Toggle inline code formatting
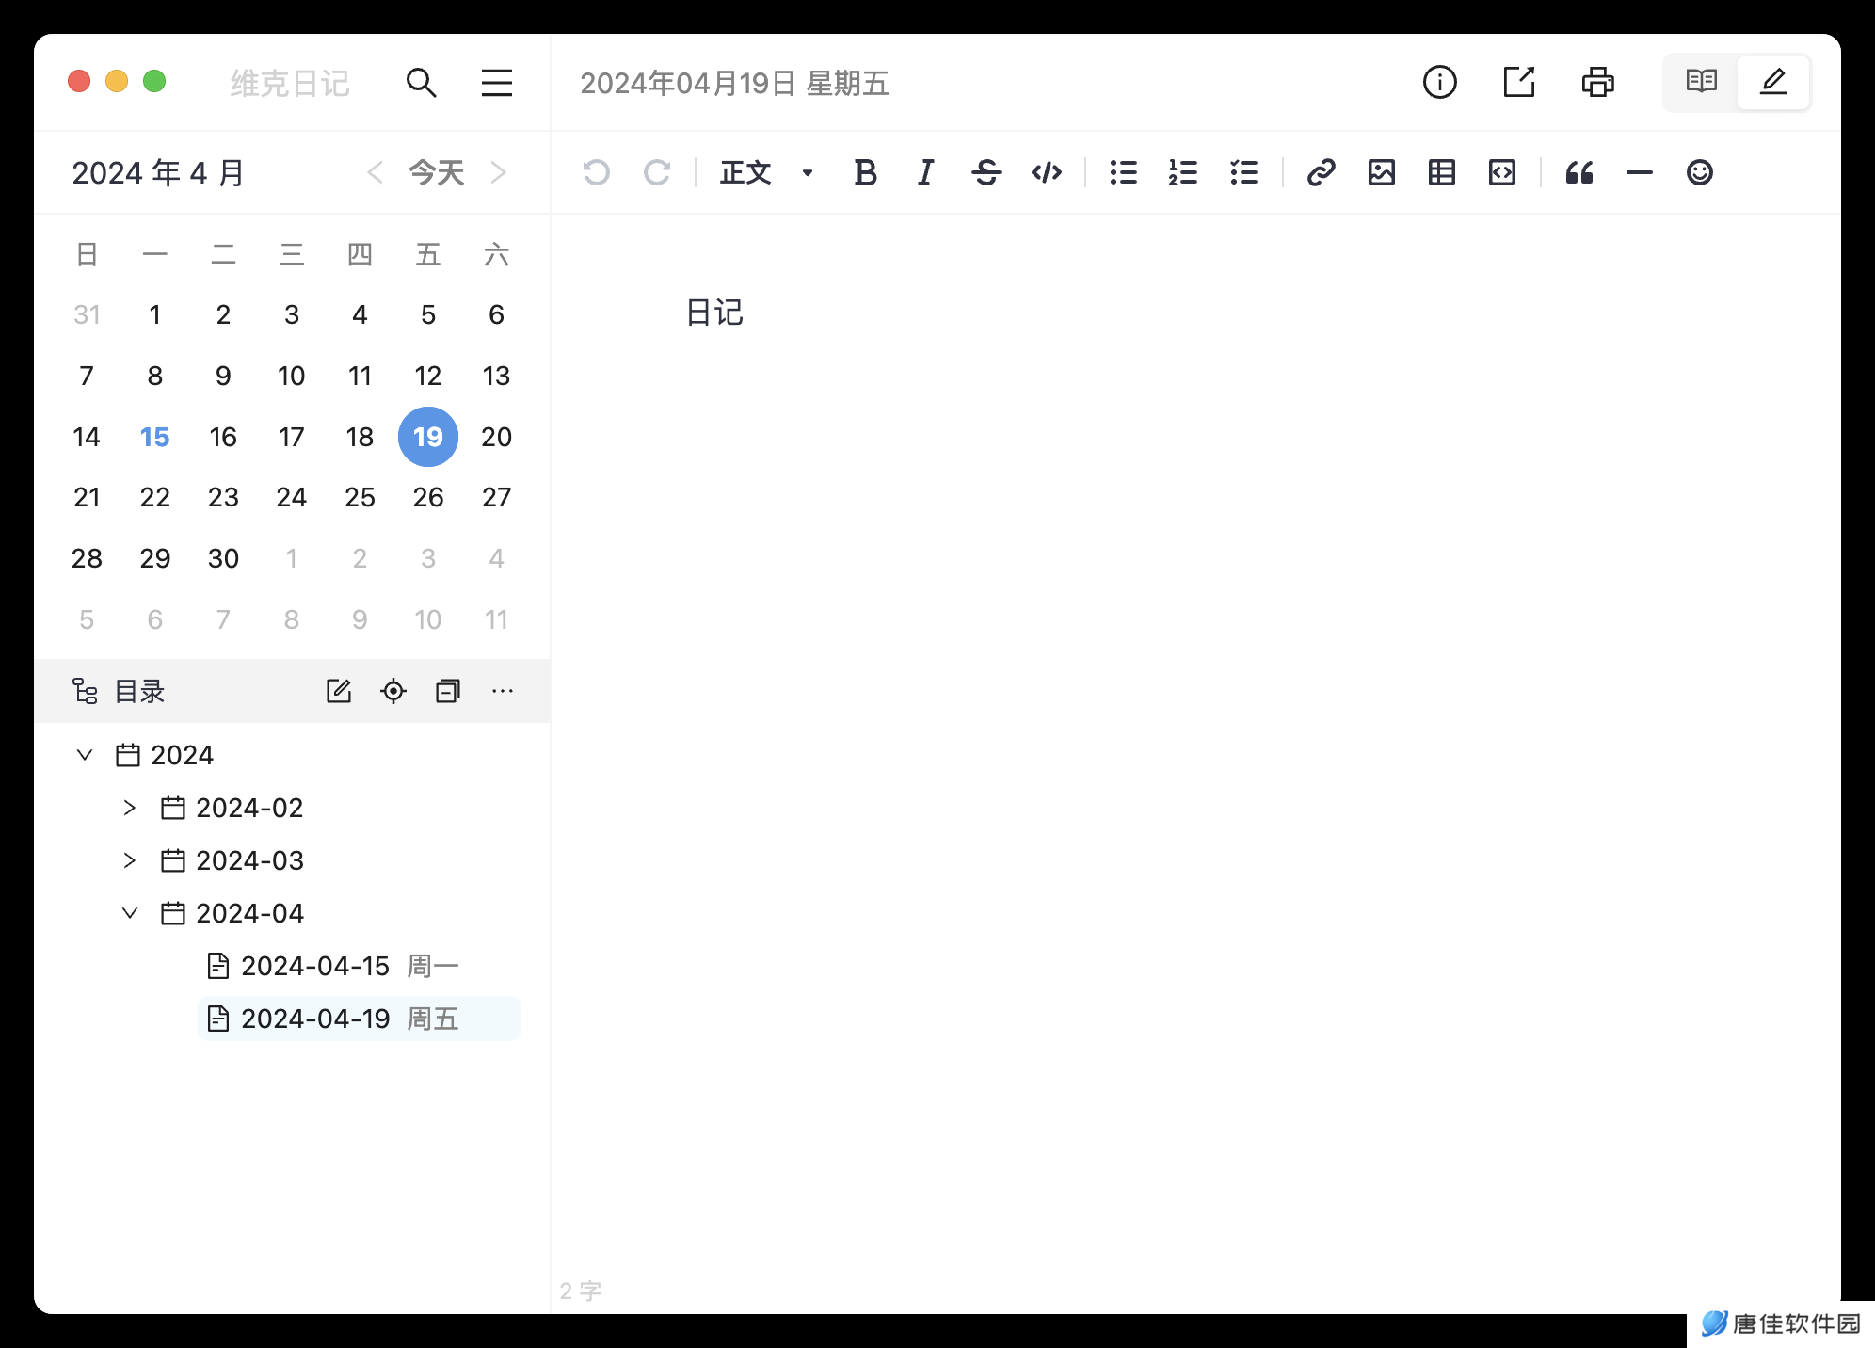This screenshot has height=1348, width=1875. [1047, 172]
